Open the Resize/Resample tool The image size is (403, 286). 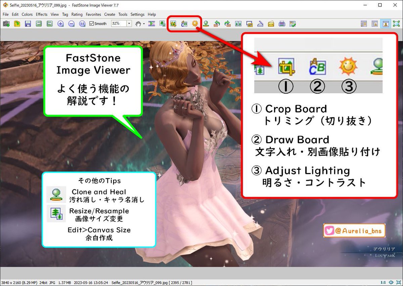pos(163,23)
